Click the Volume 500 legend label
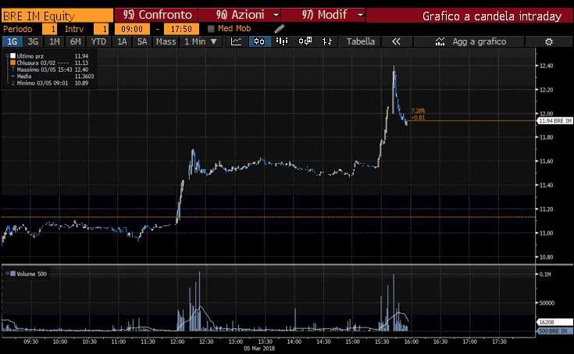 pyautogui.click(x=31, y=274)
